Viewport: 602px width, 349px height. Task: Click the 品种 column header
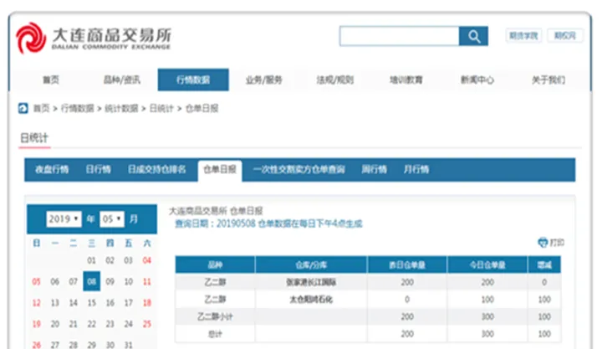(215, 264)
